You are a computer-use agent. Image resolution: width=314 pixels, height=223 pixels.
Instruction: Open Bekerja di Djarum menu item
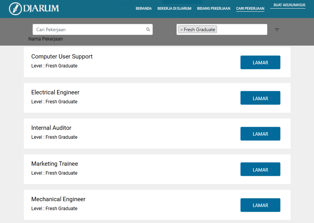coord(174,9)
